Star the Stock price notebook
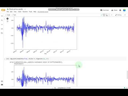Screen dimensions: 128x96 25,9
